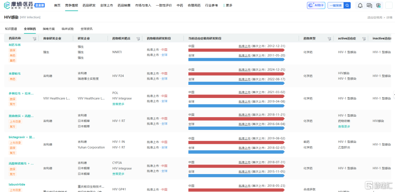Click the 乙型肝炎 indication cell
395x192 pixels.
pos(344,147)
